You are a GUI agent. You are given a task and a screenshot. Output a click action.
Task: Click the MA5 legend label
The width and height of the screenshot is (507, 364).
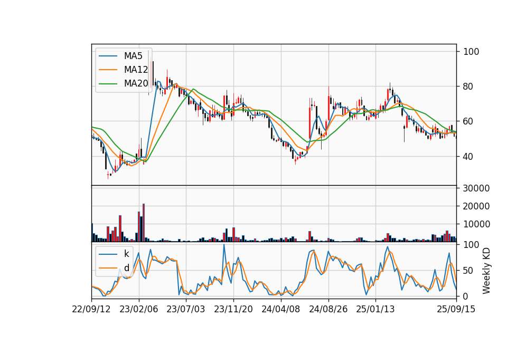(x=133, y=56)
